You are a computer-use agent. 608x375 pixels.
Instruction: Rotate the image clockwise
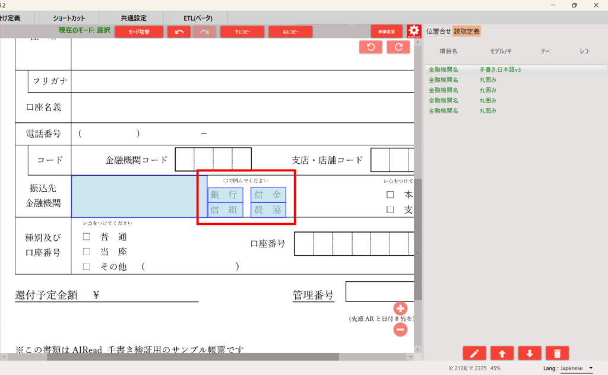(x=398, y=47)
